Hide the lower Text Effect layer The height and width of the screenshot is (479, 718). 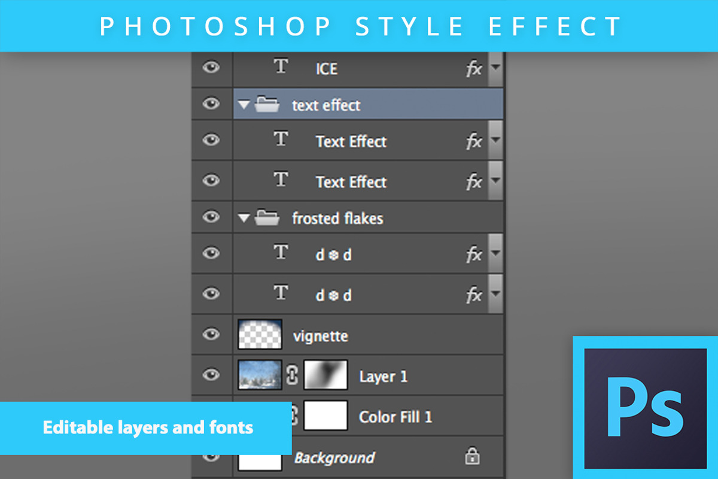click(211, 180)
